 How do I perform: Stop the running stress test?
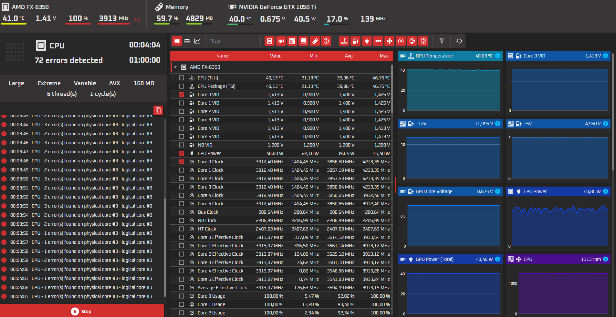click(x=82, y=311)
